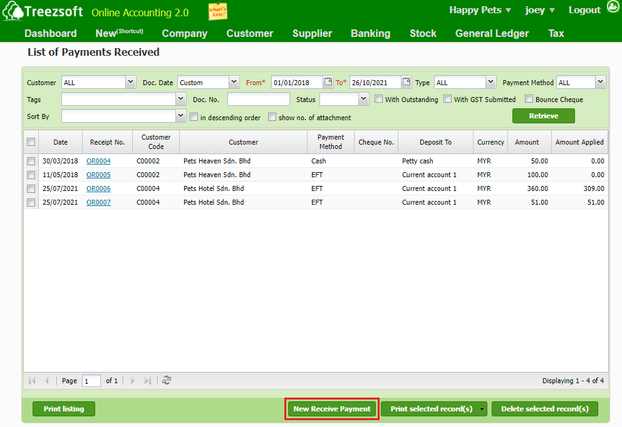Open the To date calendar picker

pos(407,82)
